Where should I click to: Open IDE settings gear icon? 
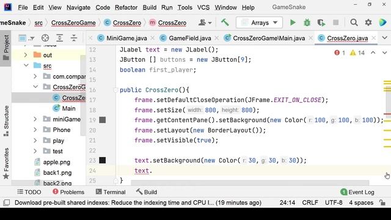[x=368, y=23]
